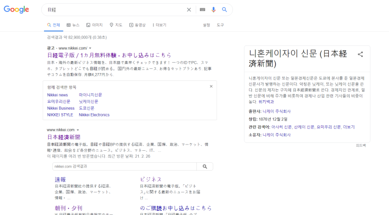Click the main search input field

[114, 9]
